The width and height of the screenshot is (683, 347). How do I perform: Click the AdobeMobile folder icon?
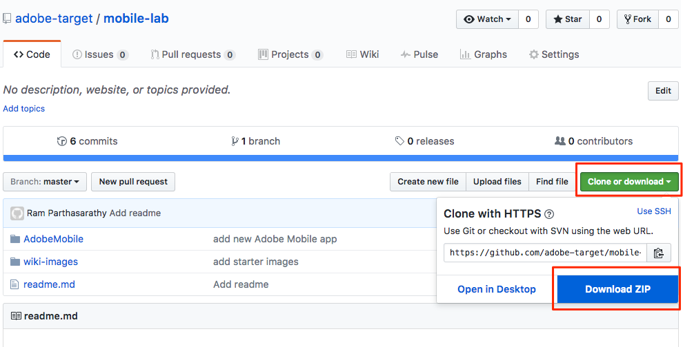point(15,239)
